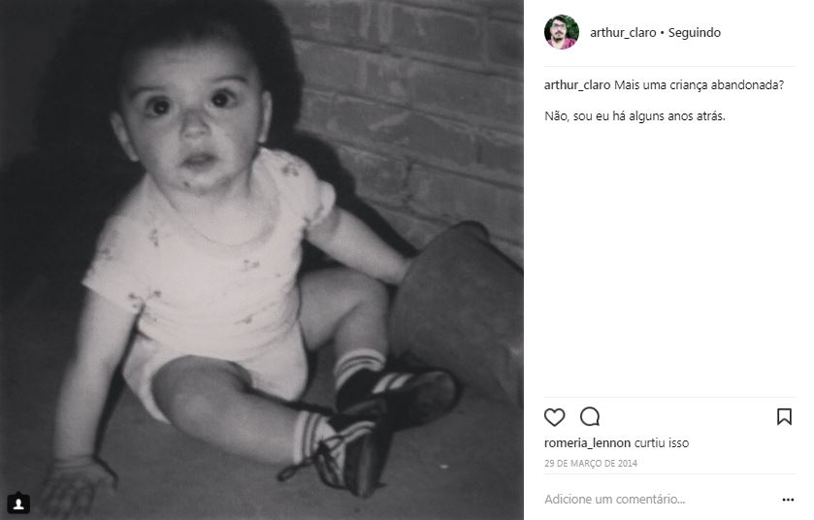
Task: Click the dark object beside the baby
Action: click(457, 311)
